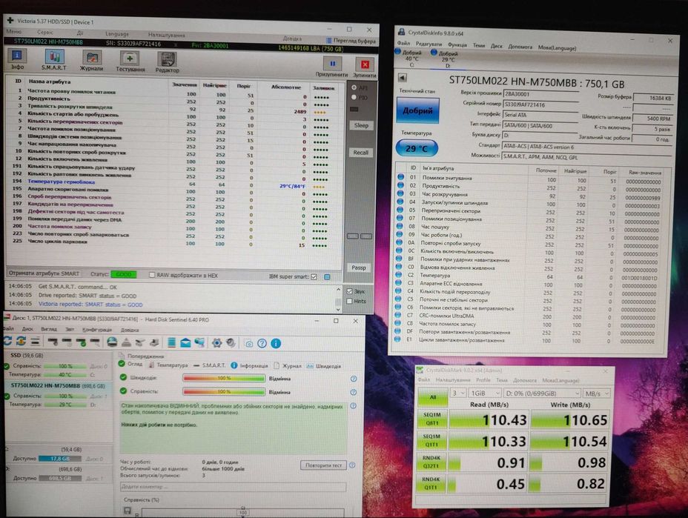Click the envelope email icon in Sentinel toolbar
Image resolution: width=688 pixels, height=518 pixels.
[185, 342]
